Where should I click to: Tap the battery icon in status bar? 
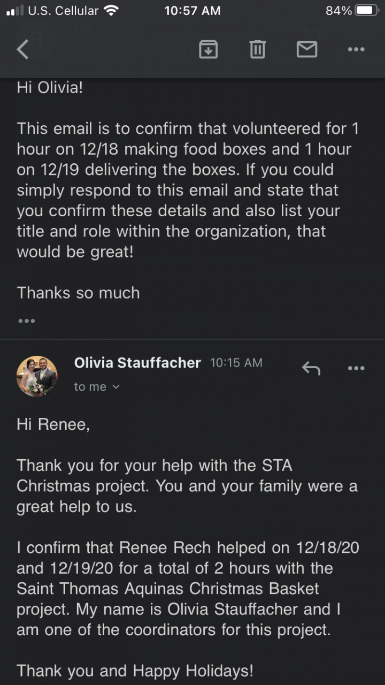pyautogui.click(x=367, y=11)
